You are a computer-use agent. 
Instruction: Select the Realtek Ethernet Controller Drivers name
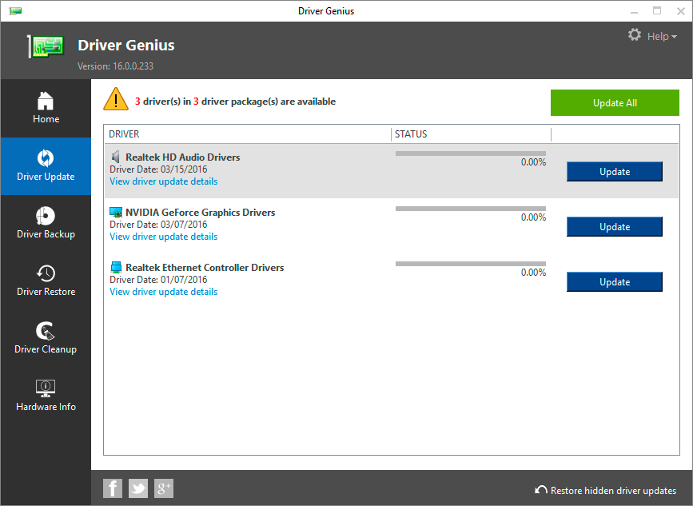(x=205, y=267)
